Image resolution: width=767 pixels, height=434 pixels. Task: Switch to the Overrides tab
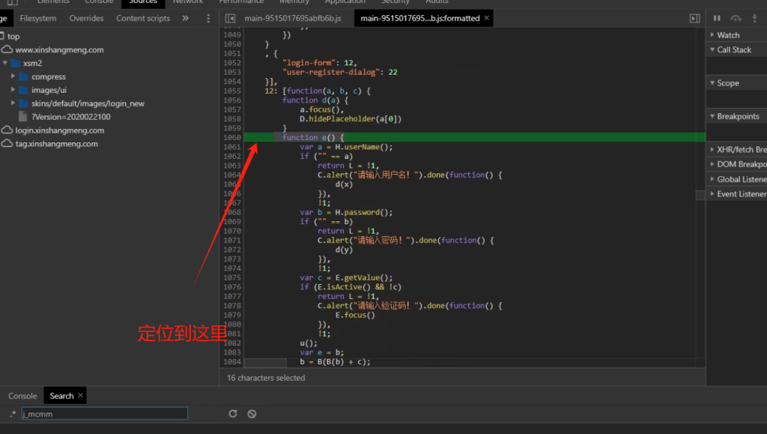[x=87, y=18]
